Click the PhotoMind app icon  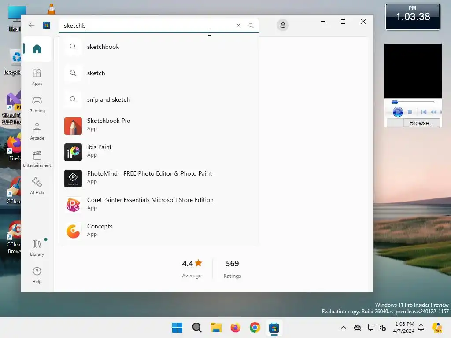pos(73,179)
